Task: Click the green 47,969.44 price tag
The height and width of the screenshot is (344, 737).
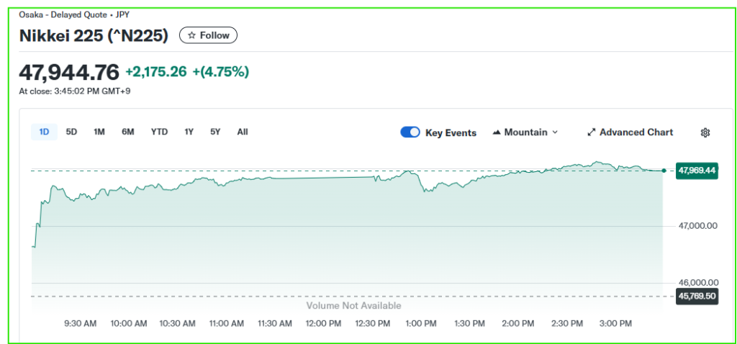Action: (697, 171)
